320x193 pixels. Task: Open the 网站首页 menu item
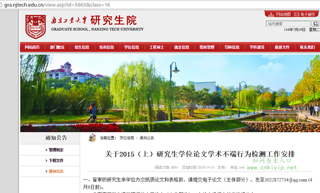tap(32, 47)
